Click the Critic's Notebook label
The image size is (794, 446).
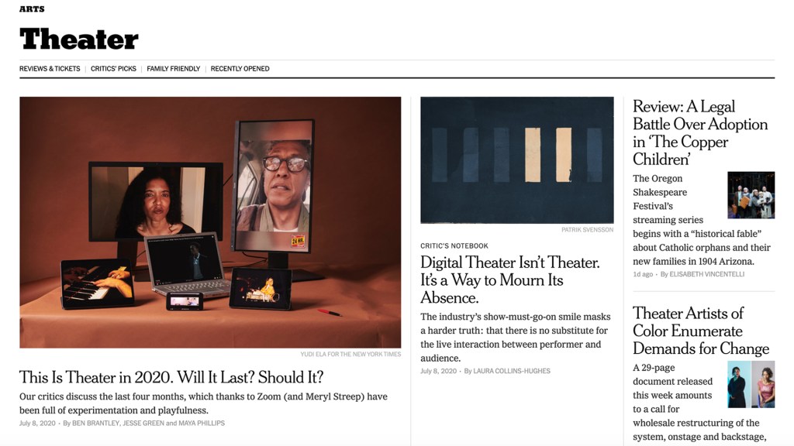pyautogui.click(x=454, y=245)
